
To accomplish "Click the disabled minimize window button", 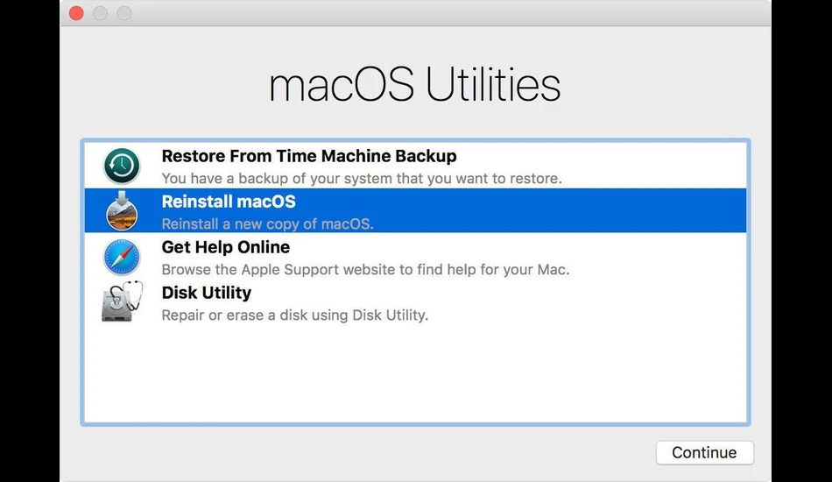I will (101, 13).
